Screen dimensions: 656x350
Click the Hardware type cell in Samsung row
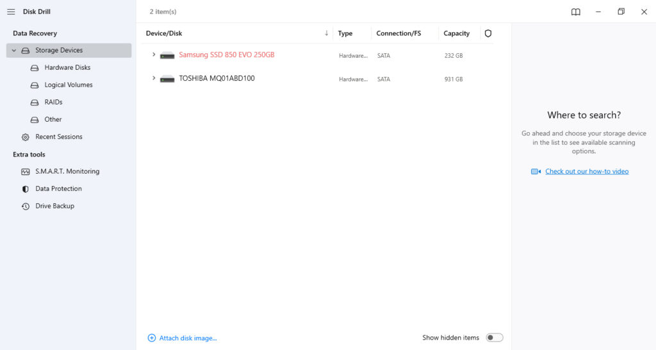pyautogui.click(x=353, y=56)
